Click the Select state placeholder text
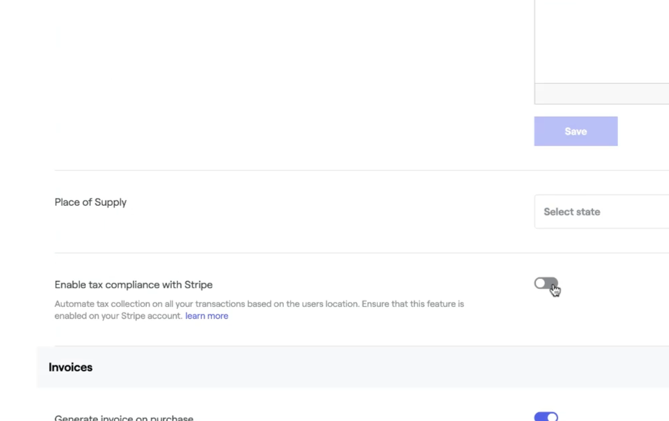This screenshot has height=421, width=669. 572,212
